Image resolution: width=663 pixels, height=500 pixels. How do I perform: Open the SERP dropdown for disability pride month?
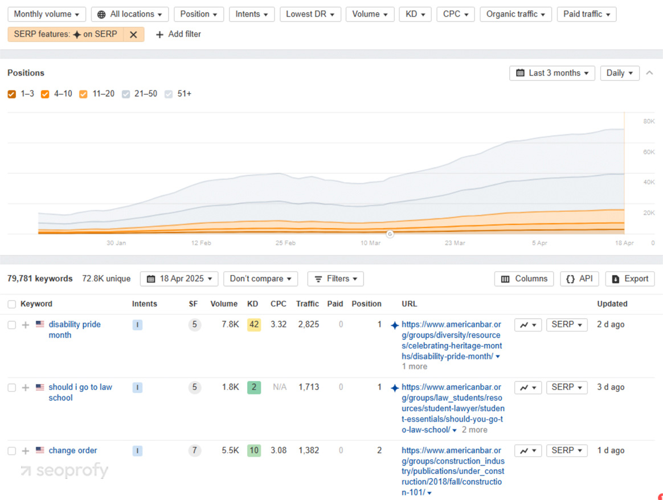567,325
